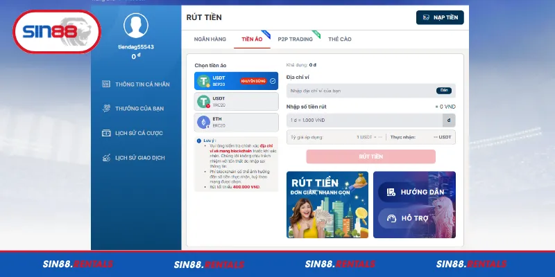Click the selected checkmark on USDT BEP20
555x277 pixels.
pyautogui.click(x=273, y=81)
